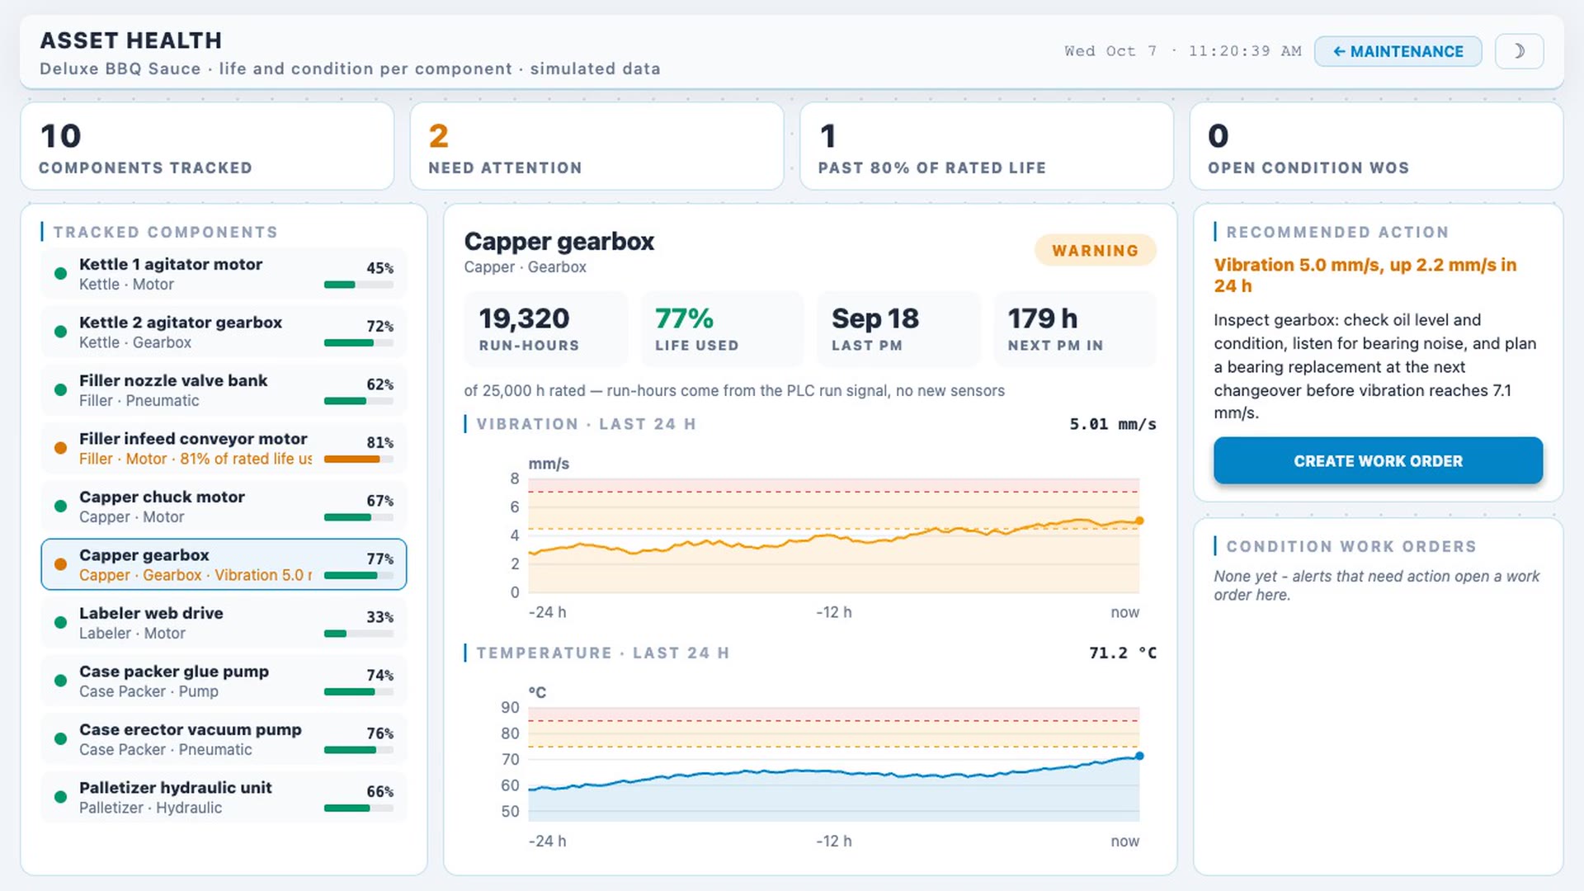Screen dimensions: 1584x891
Task: Click Past 80% of Rated Life card
Action: 987,146
